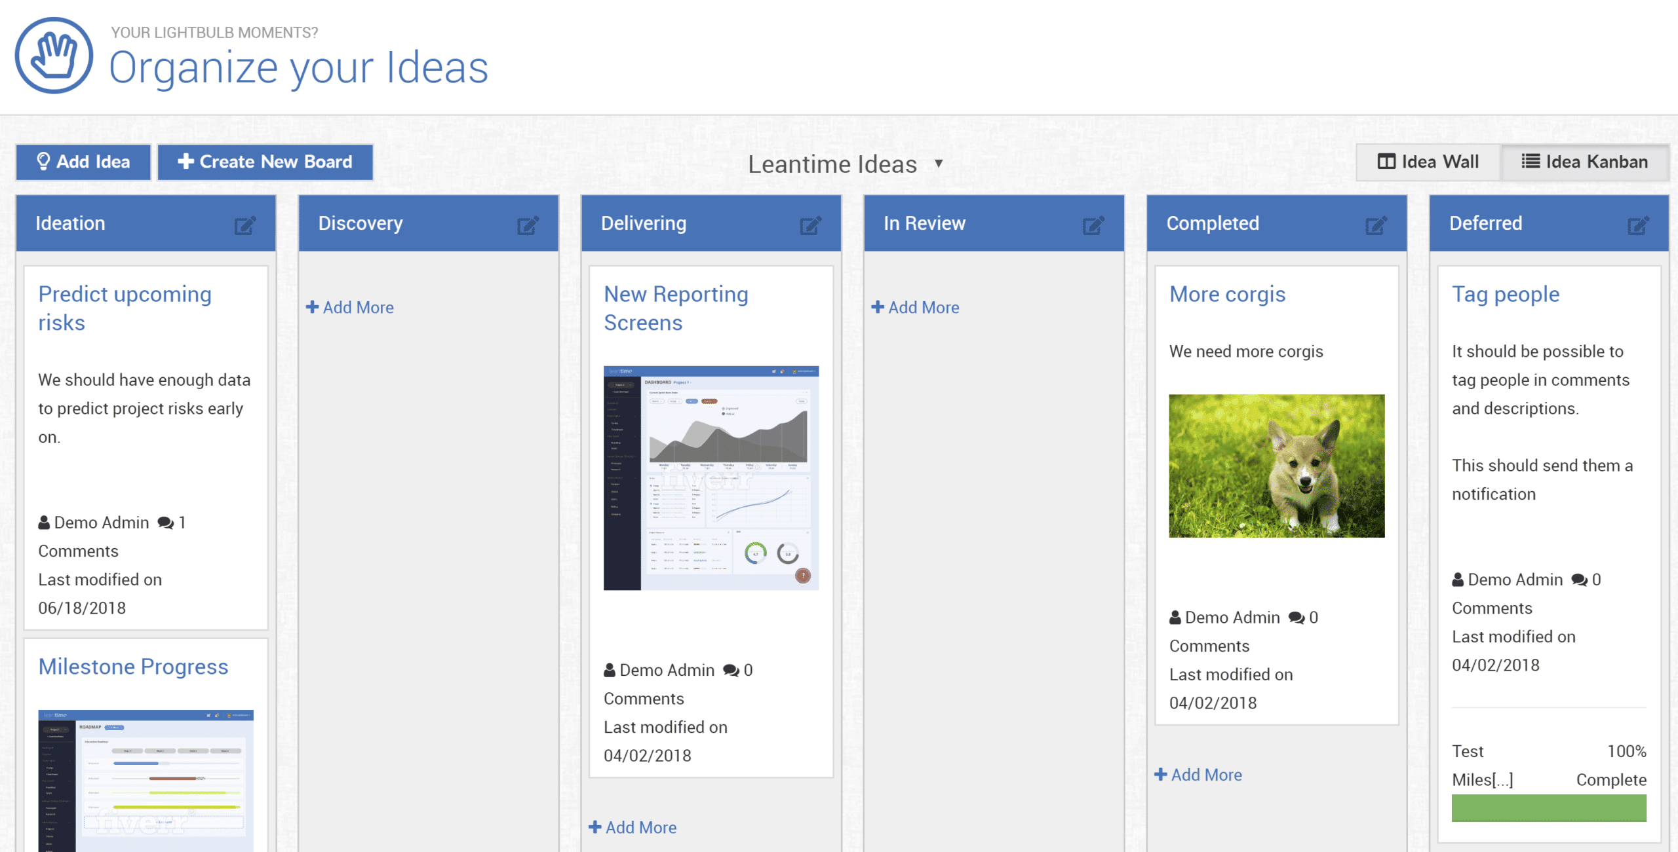The width and height of the screenshot is (1678, 852).
Task: Click 'This should send them a notification' text
Action: click(x=1542, y=480)
